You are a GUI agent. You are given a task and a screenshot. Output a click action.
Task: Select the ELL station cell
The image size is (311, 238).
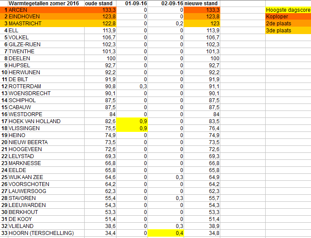click(x=46, y=31)
